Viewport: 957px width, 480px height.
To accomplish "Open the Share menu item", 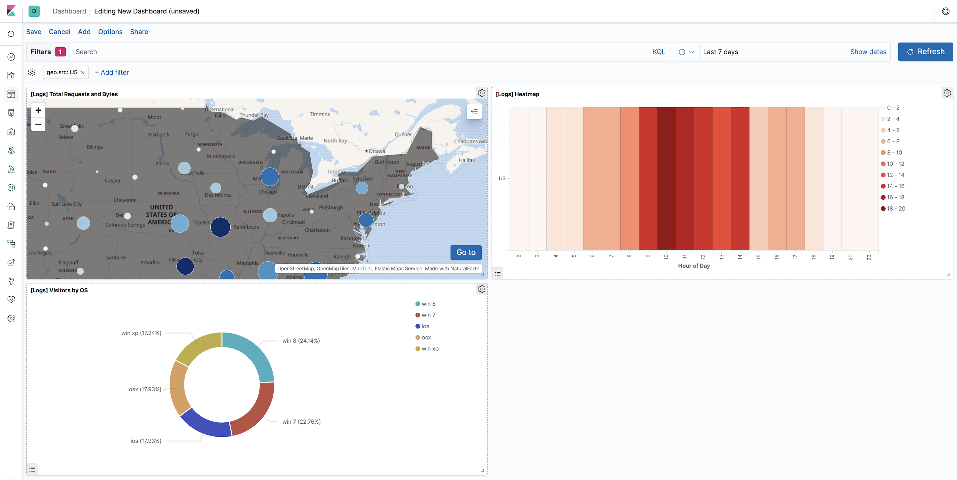I will 139,32.
